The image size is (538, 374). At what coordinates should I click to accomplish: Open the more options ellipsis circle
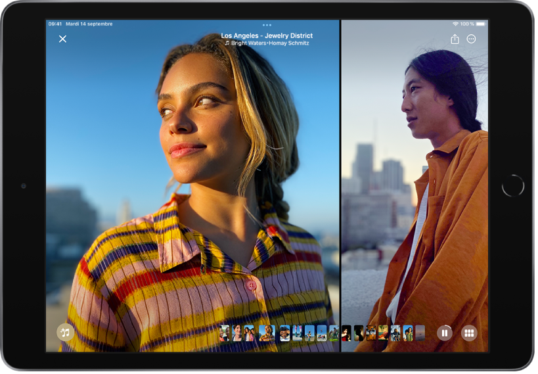pyautogui.click(x=472, y=39)
